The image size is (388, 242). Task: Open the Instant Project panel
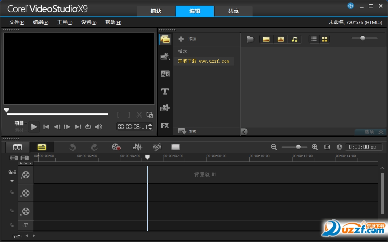coord(165,57)
